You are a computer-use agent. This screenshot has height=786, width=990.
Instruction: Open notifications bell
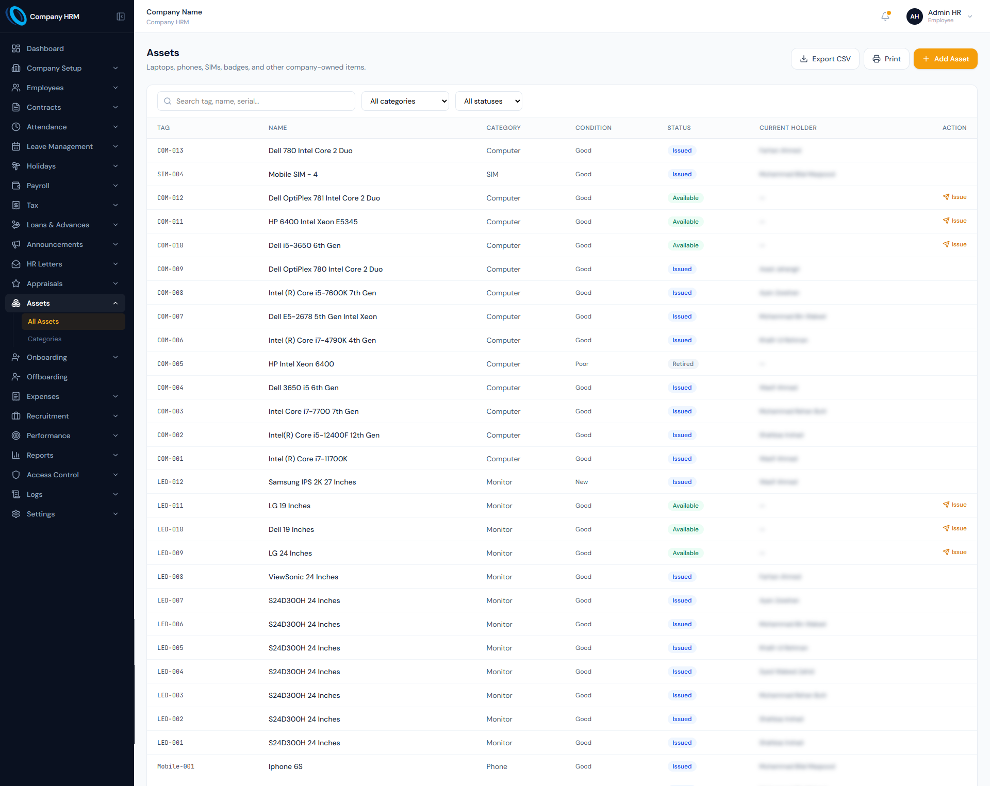[885, 16]
